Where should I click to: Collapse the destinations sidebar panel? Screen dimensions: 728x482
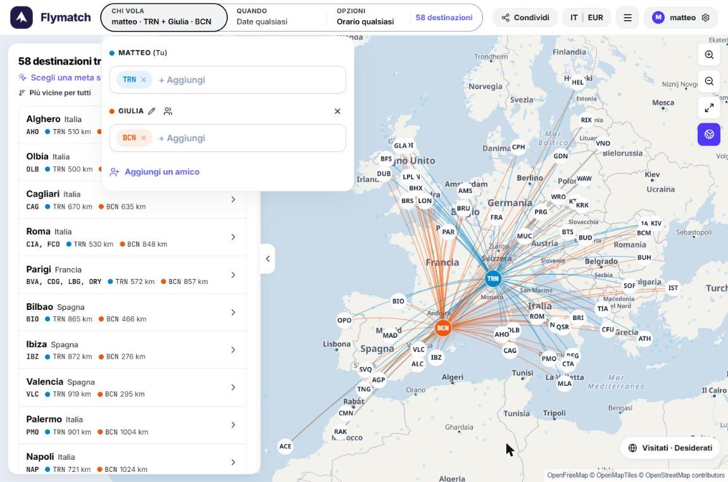pos(267,259)
